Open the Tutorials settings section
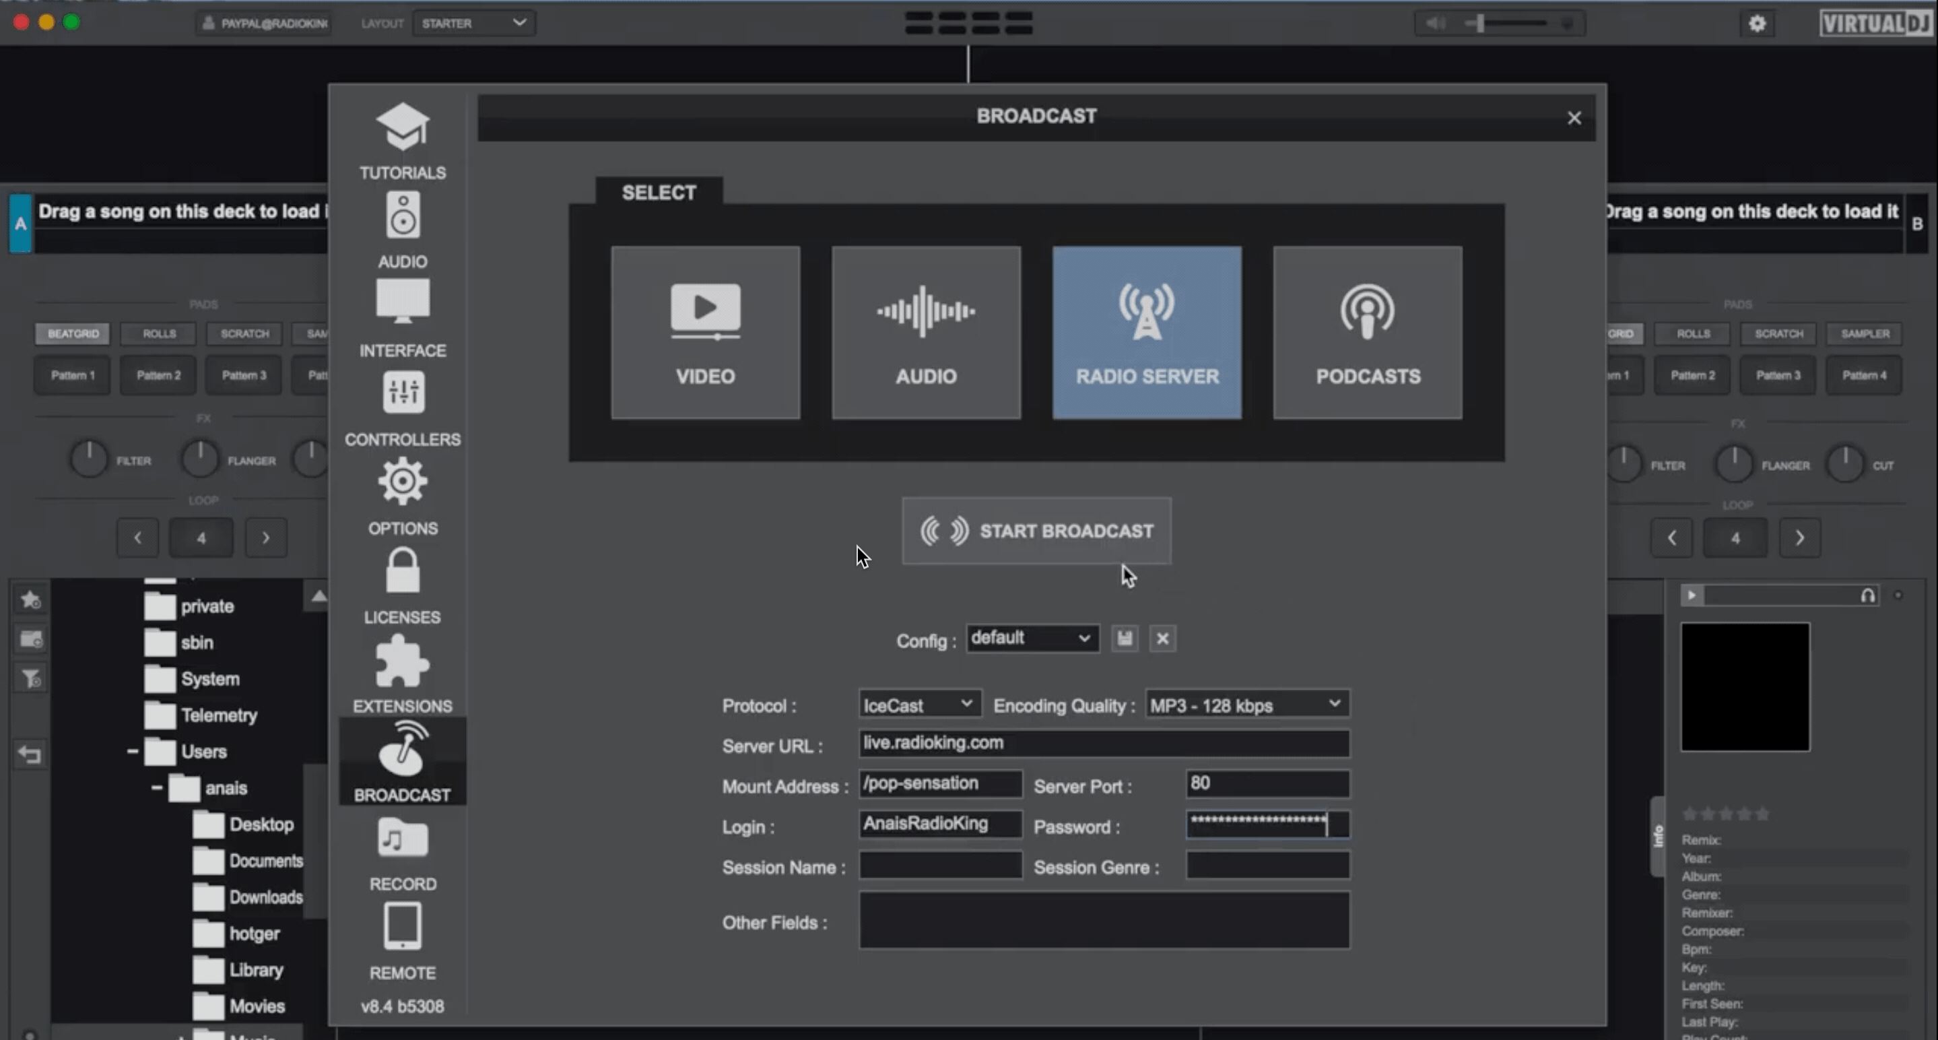The width and height of the screenshot is (1938, 1040). click(x=403, y=141)
